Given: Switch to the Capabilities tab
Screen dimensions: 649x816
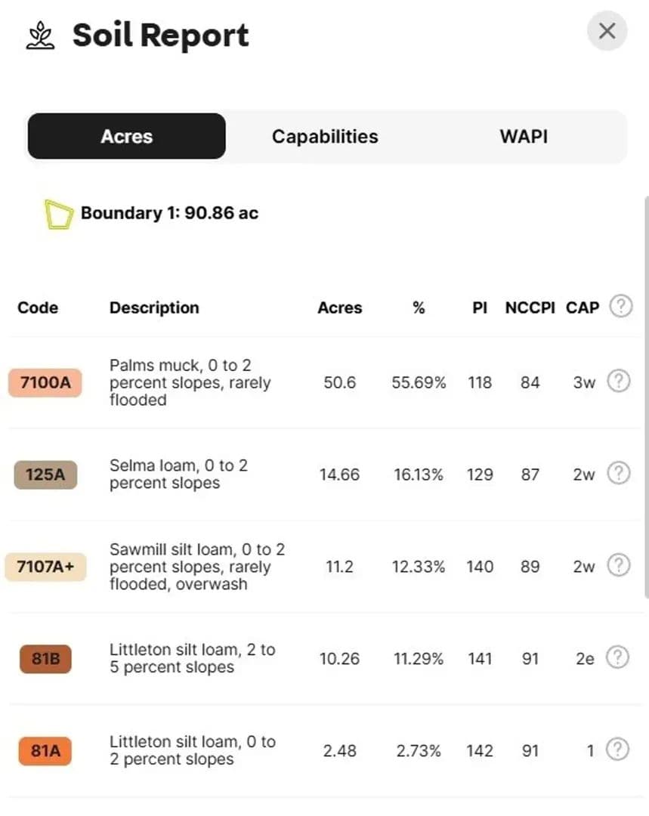Looking at the screenshot, I should click(325, 137).
